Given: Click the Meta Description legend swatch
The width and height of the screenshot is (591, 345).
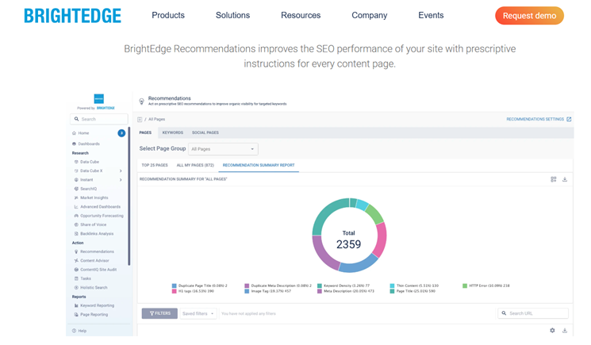Looking at the screenshot, I should [320, 291].
